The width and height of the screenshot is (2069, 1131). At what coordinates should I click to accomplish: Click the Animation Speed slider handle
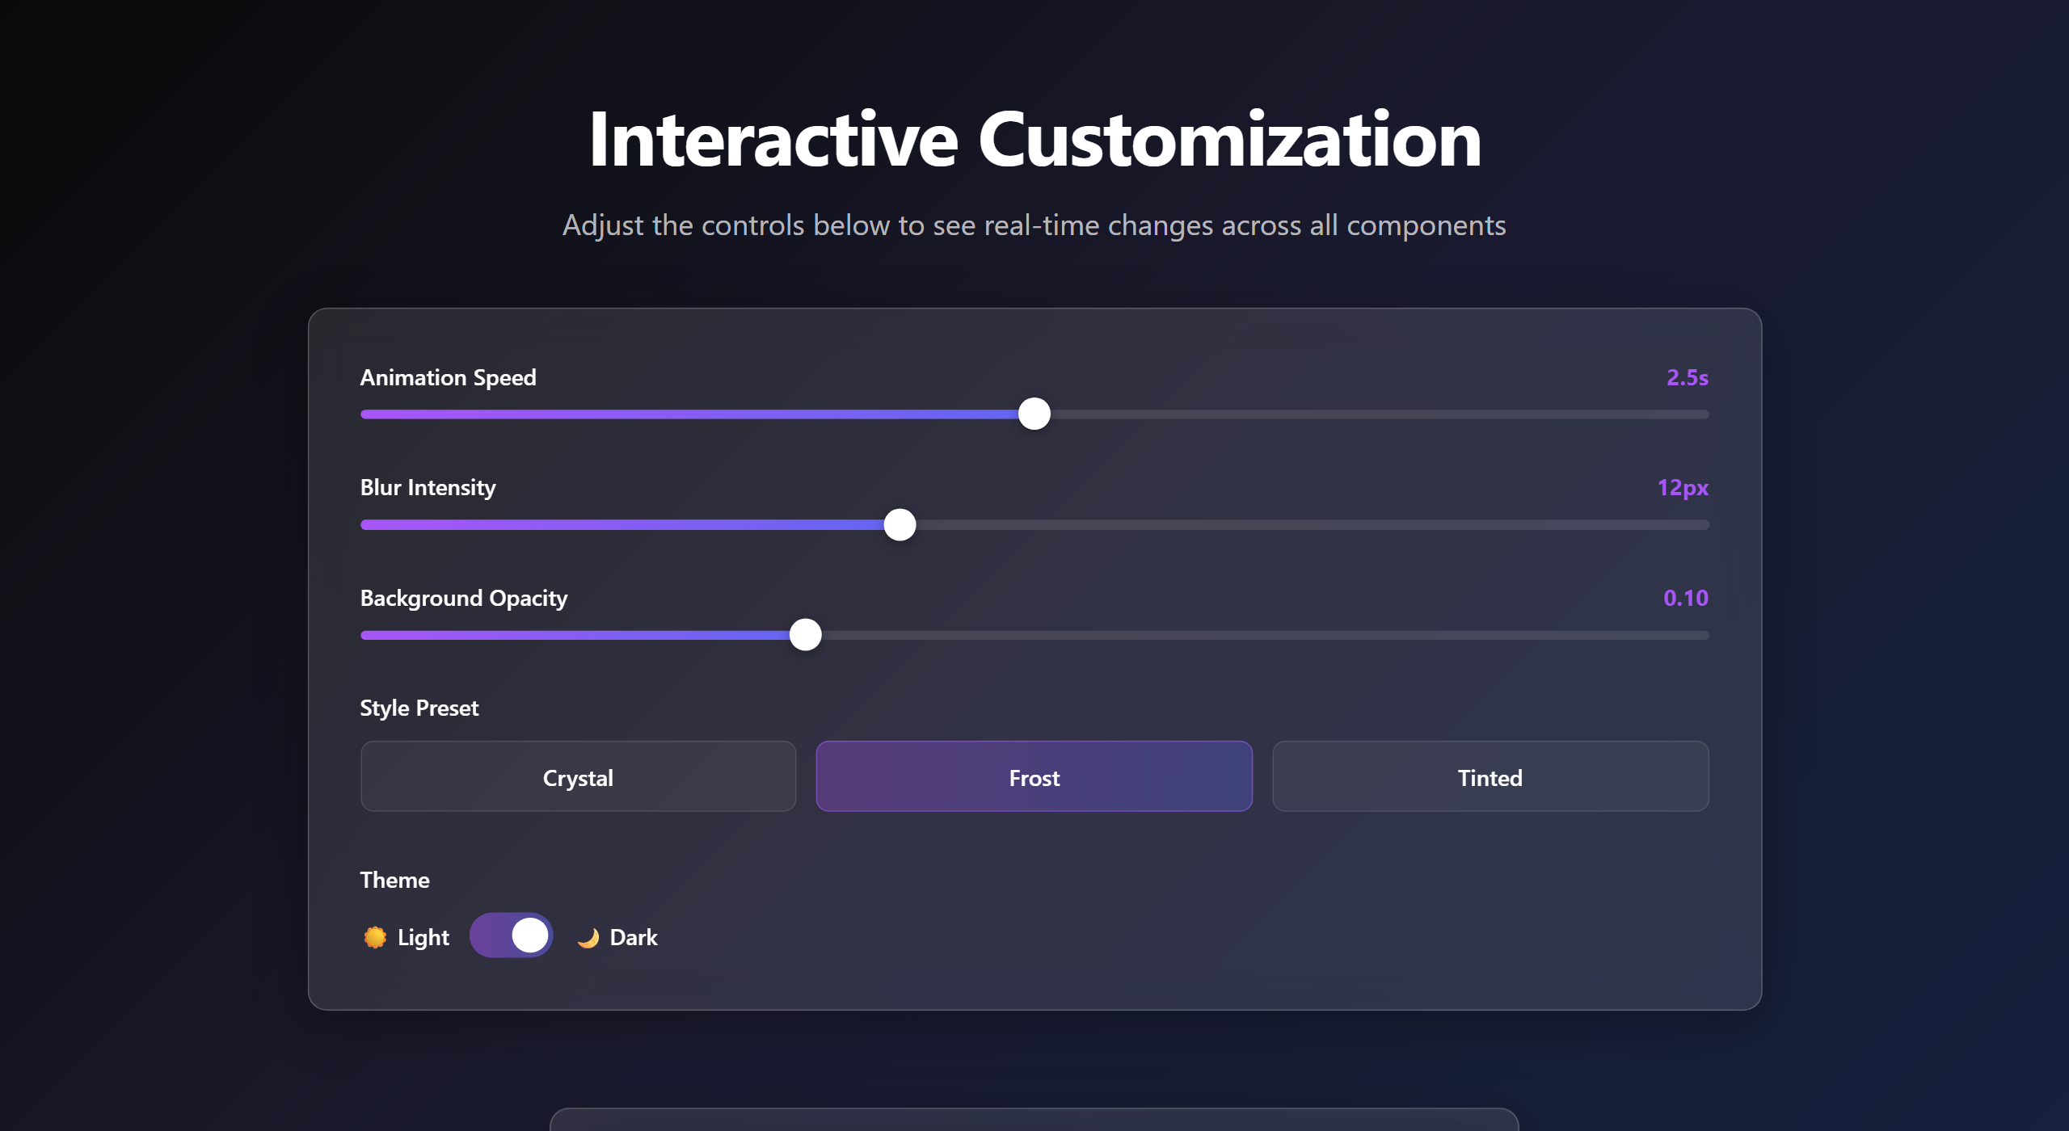click(x=1034, y=414)
